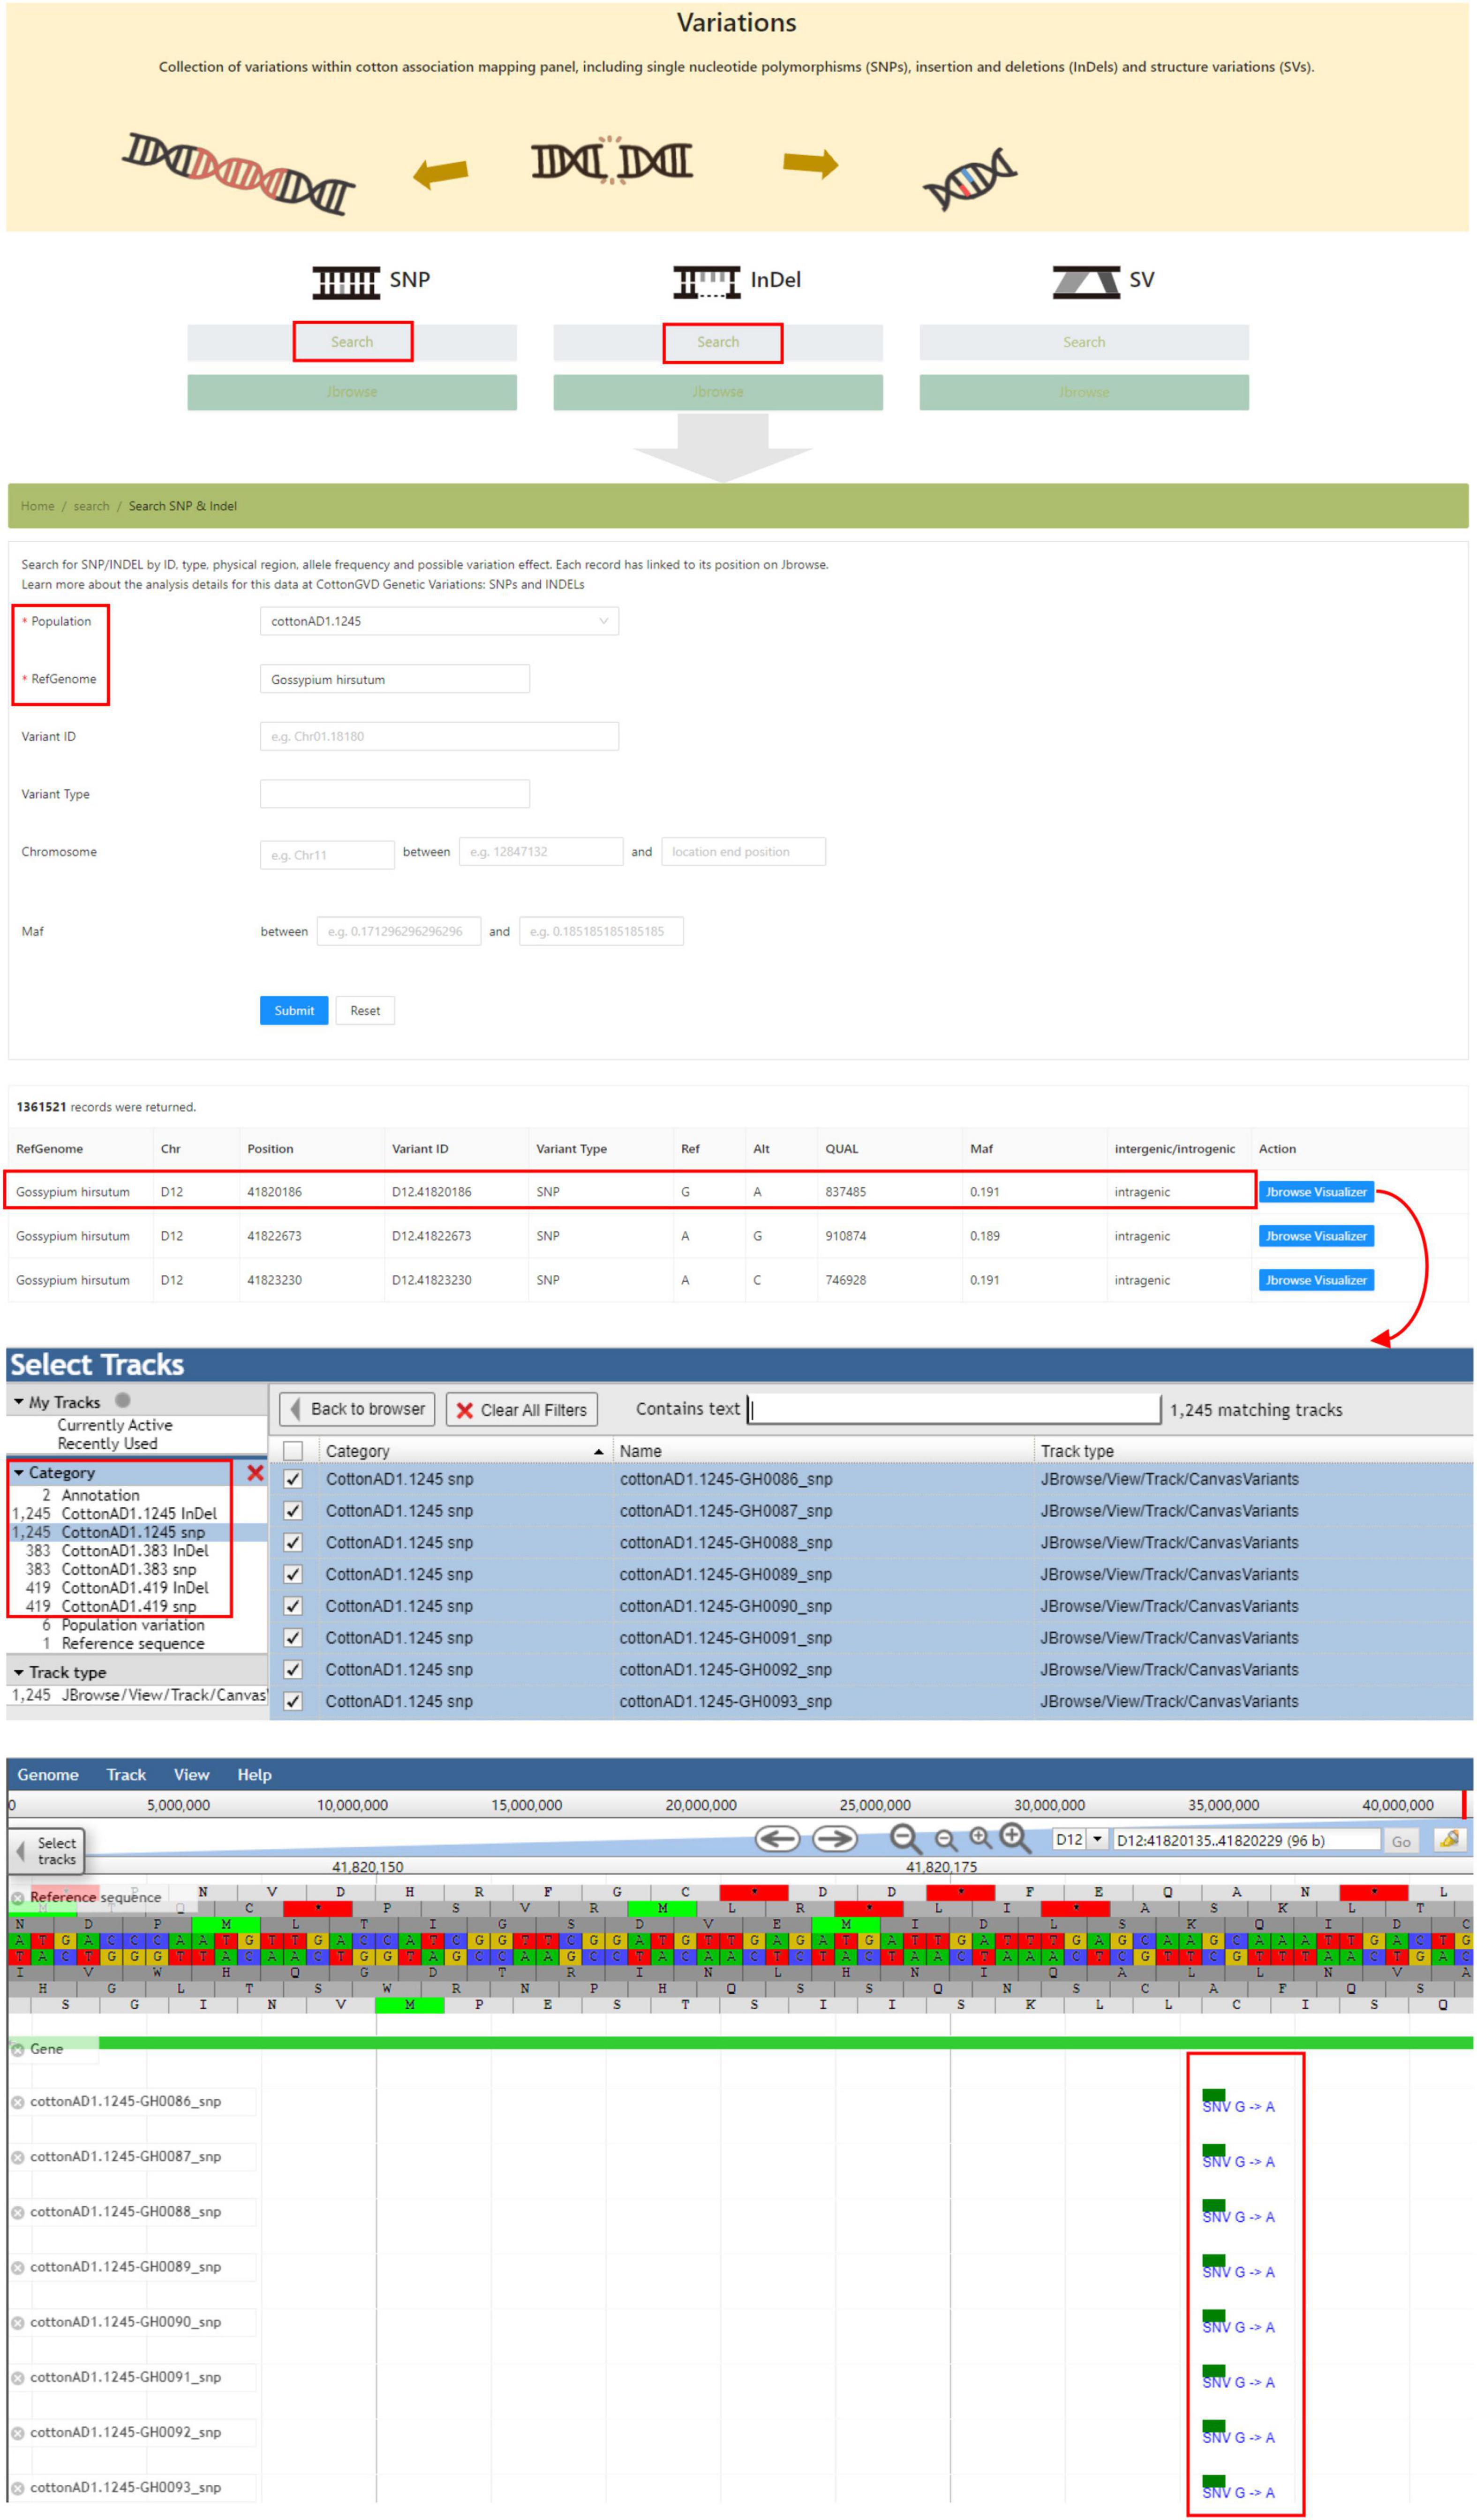Click the Clear All Filters button
Image resolution: width=1477 pixels, height=2520 pixels.
point(522,1410)
